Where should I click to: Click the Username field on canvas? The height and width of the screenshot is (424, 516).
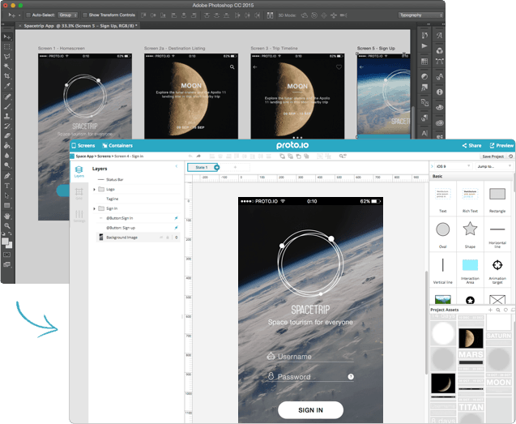pyautogui.click(x=310, y=357)
